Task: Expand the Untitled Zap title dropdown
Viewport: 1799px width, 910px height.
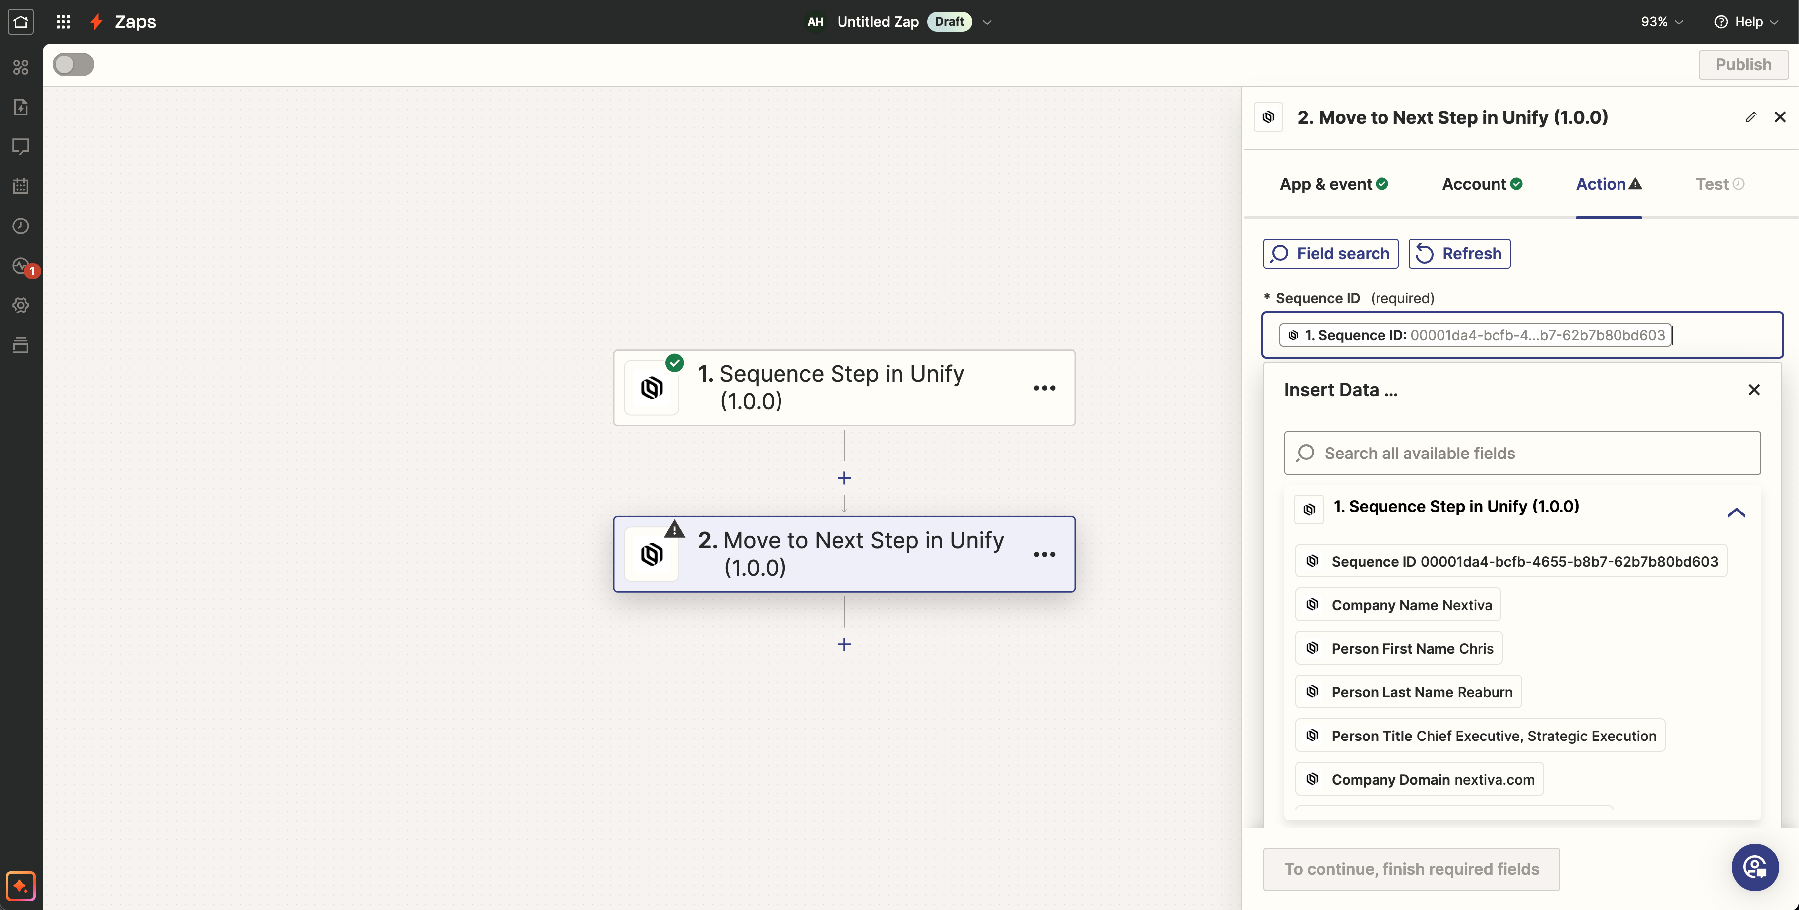Action: click(x=987, y=22)
